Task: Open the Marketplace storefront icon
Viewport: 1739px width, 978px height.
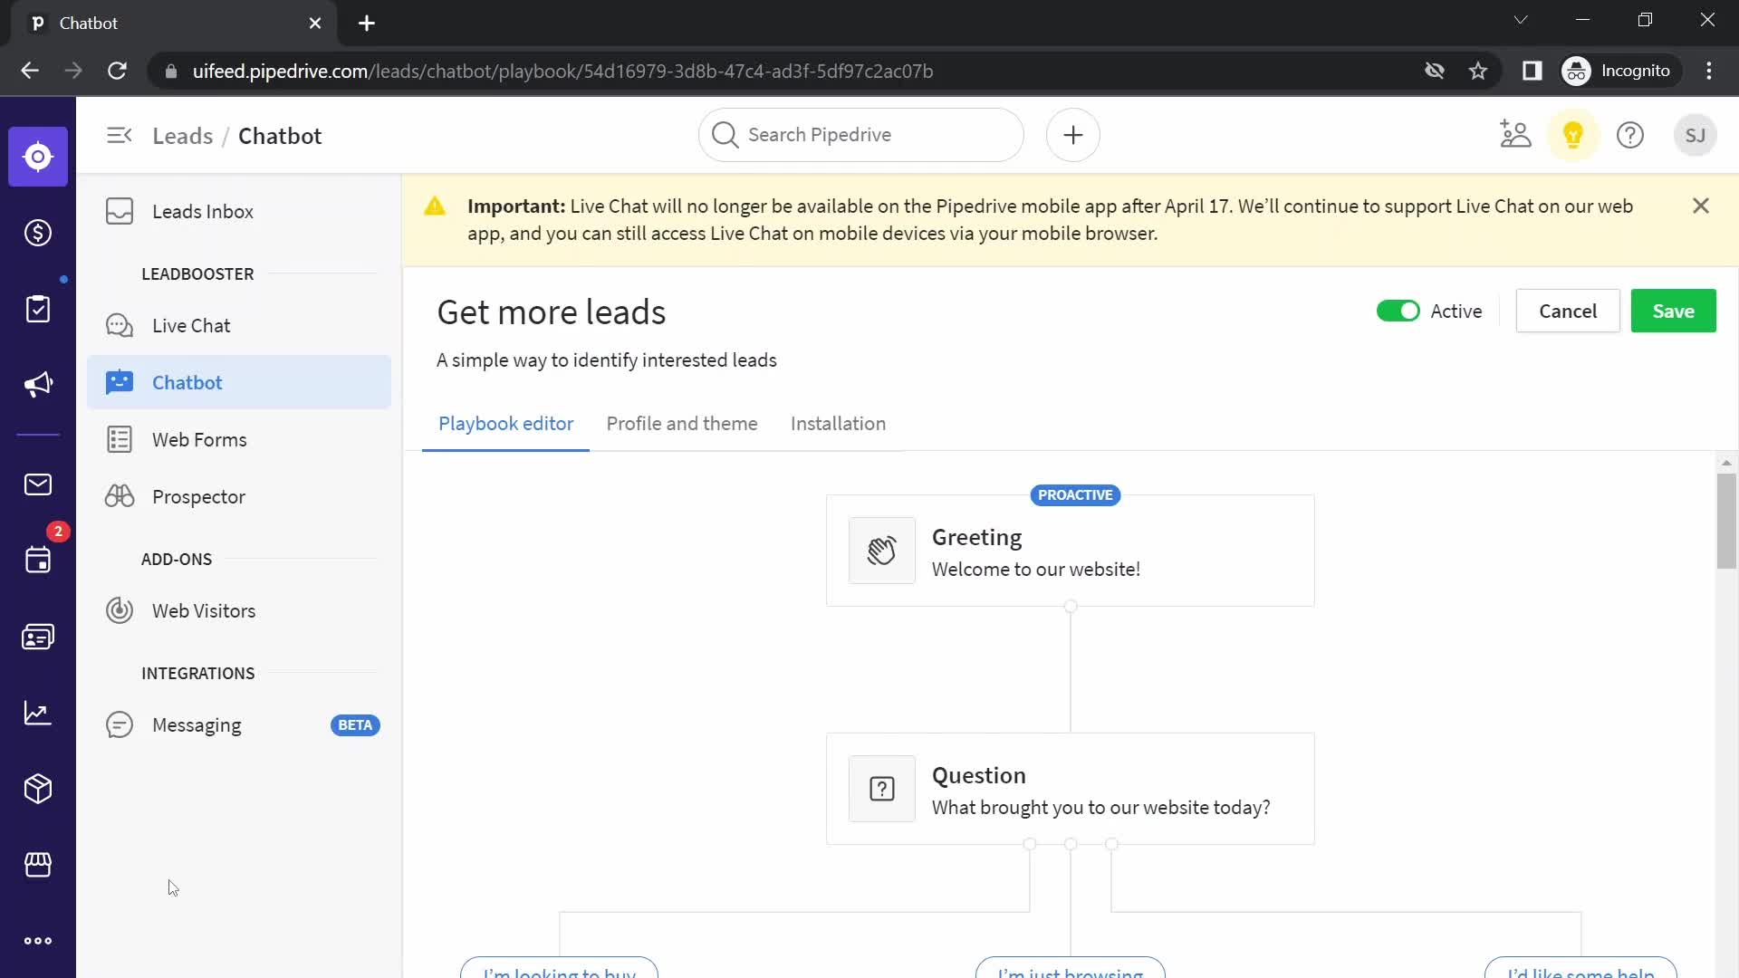Action: (x=38, y=865)
